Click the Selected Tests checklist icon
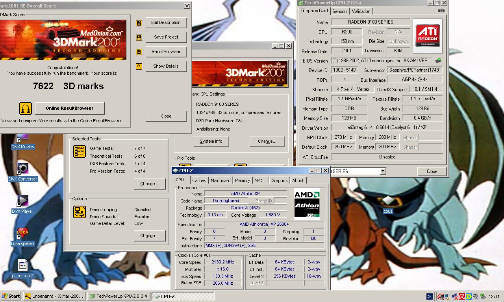Screen dimensions: 504x302 point(80,151)
